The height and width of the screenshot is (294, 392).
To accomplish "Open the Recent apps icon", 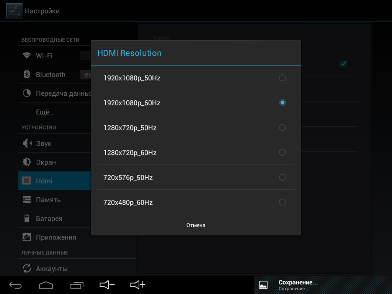I will point(77,285).
